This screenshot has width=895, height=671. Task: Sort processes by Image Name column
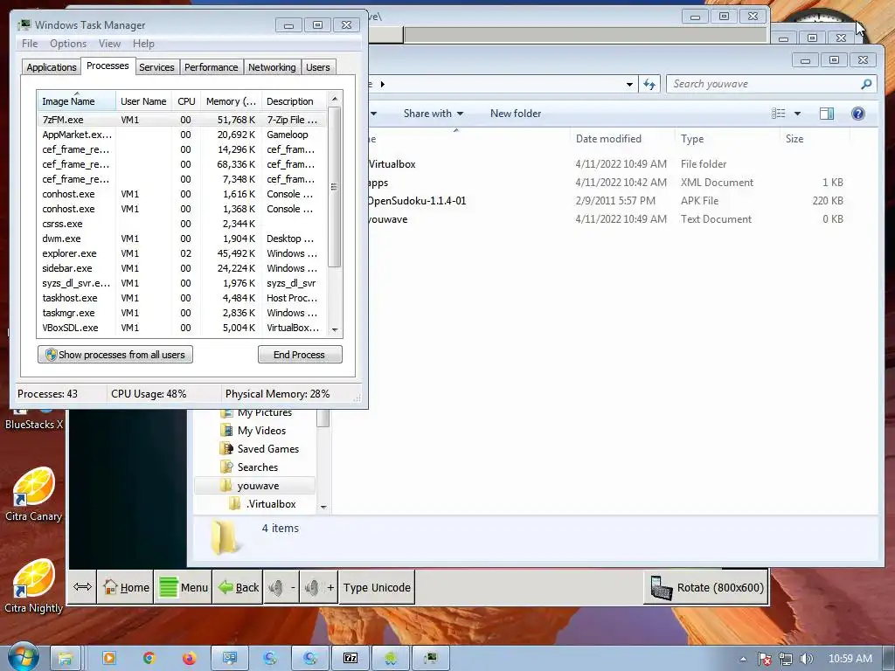click(x=76, y=101)
